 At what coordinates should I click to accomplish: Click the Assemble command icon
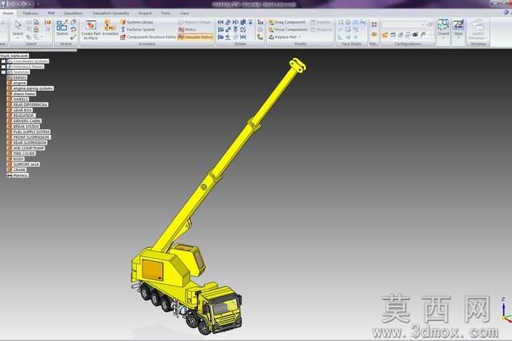click(110, 25)
